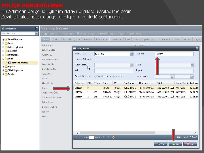This screenshot has width=204, height=153.
Task: Expand the Tahsilat tree node
Action: pos(3,74)
